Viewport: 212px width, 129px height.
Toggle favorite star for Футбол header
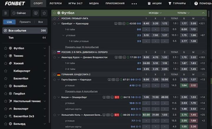pos(54,13)
